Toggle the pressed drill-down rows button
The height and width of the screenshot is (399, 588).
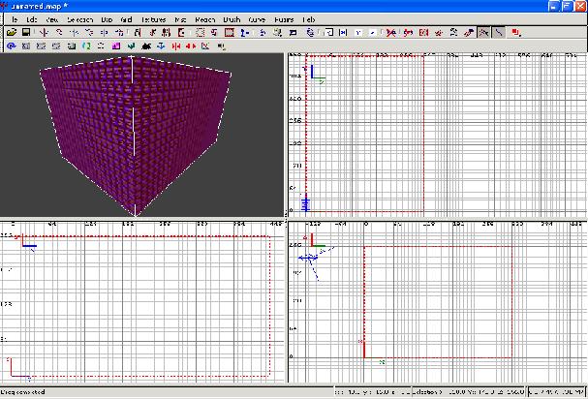[498, 33]
